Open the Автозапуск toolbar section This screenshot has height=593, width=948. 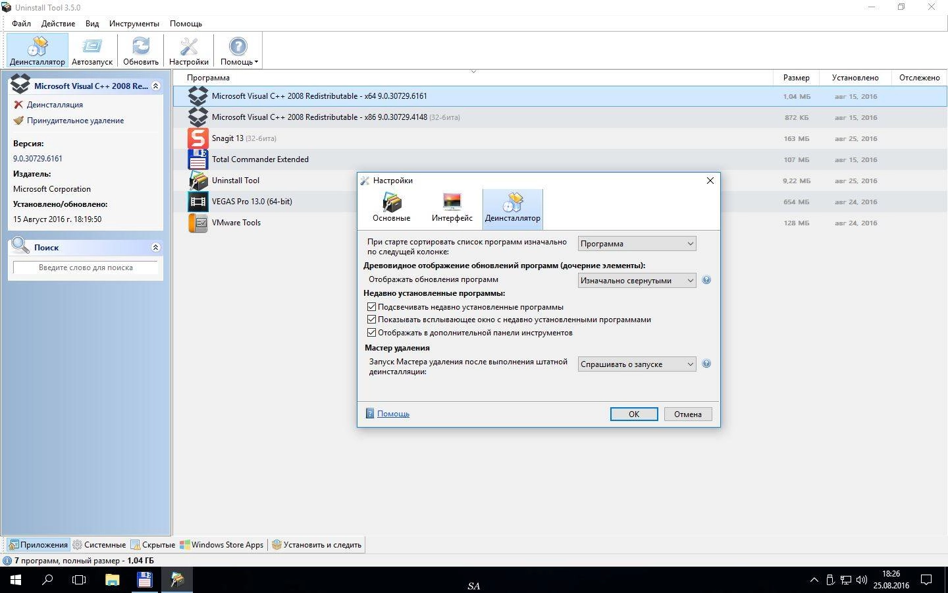92,50
